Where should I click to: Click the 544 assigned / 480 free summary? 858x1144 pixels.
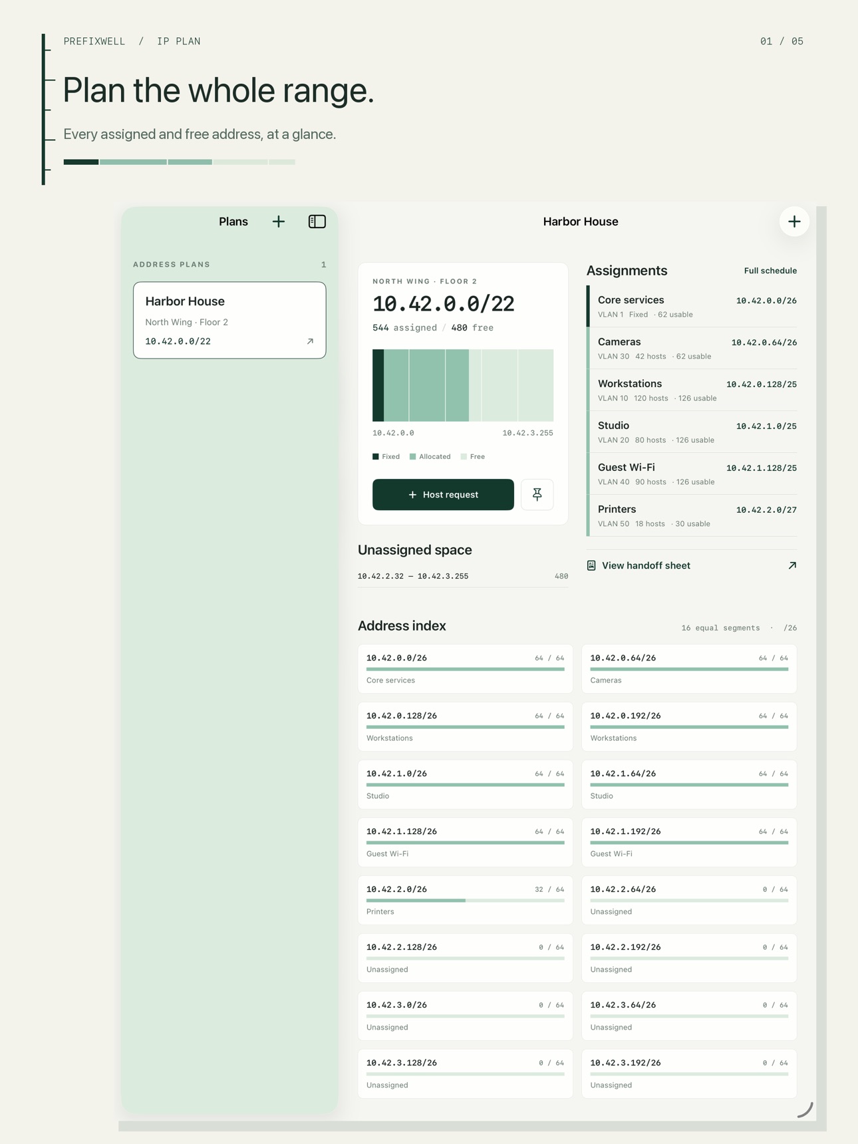point(433,328)
